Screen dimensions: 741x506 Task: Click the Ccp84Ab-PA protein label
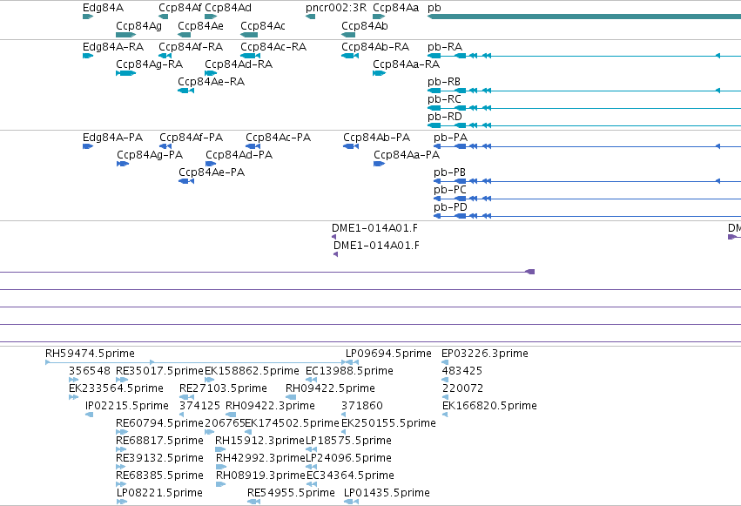[376, 138]
